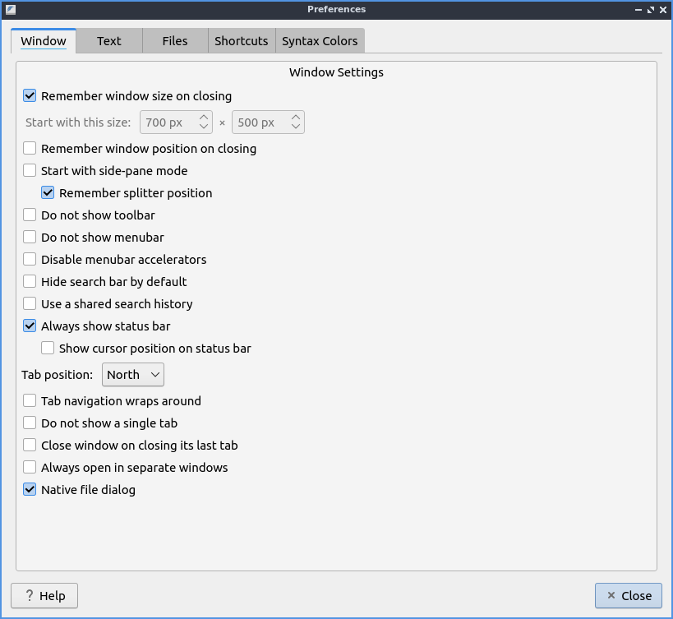Click the title bar minimize icon
673x619 pixels.
coord(638,10)
